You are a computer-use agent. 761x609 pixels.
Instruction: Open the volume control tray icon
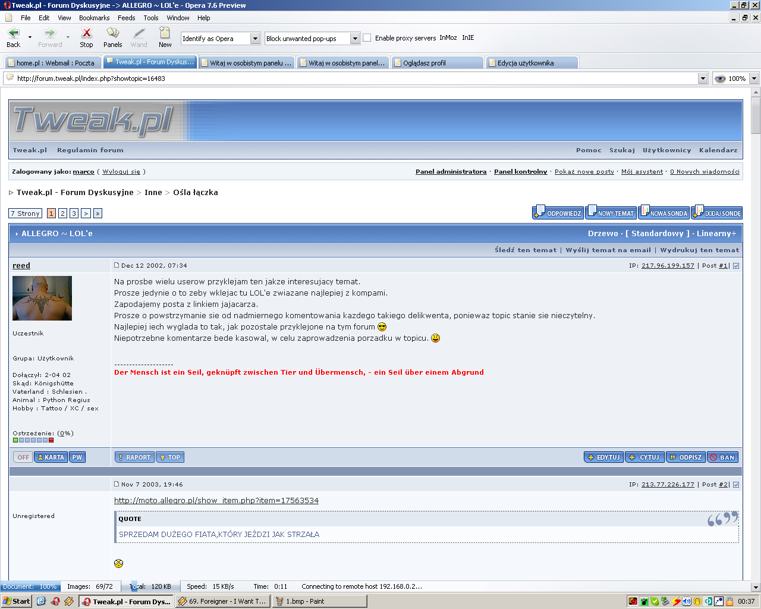687,601
